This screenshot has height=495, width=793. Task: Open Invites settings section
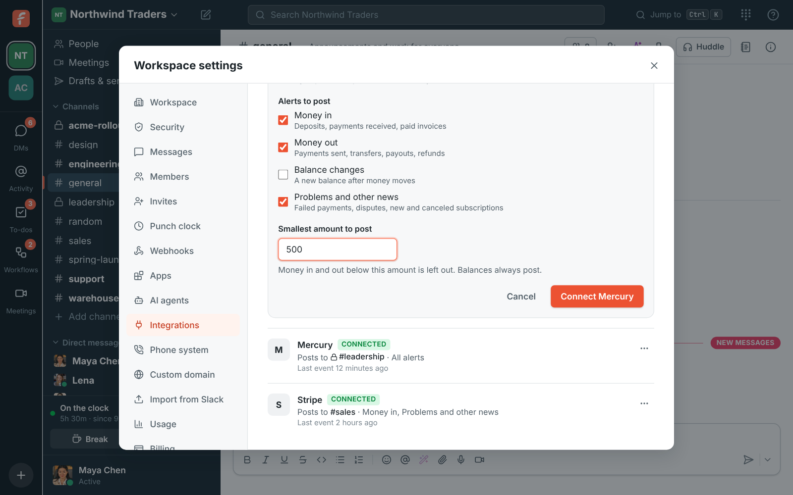click(x=183, y=201)
